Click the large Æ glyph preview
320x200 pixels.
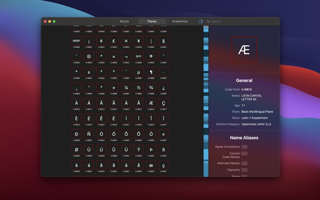pyautogui.click(x=244, y=49)
